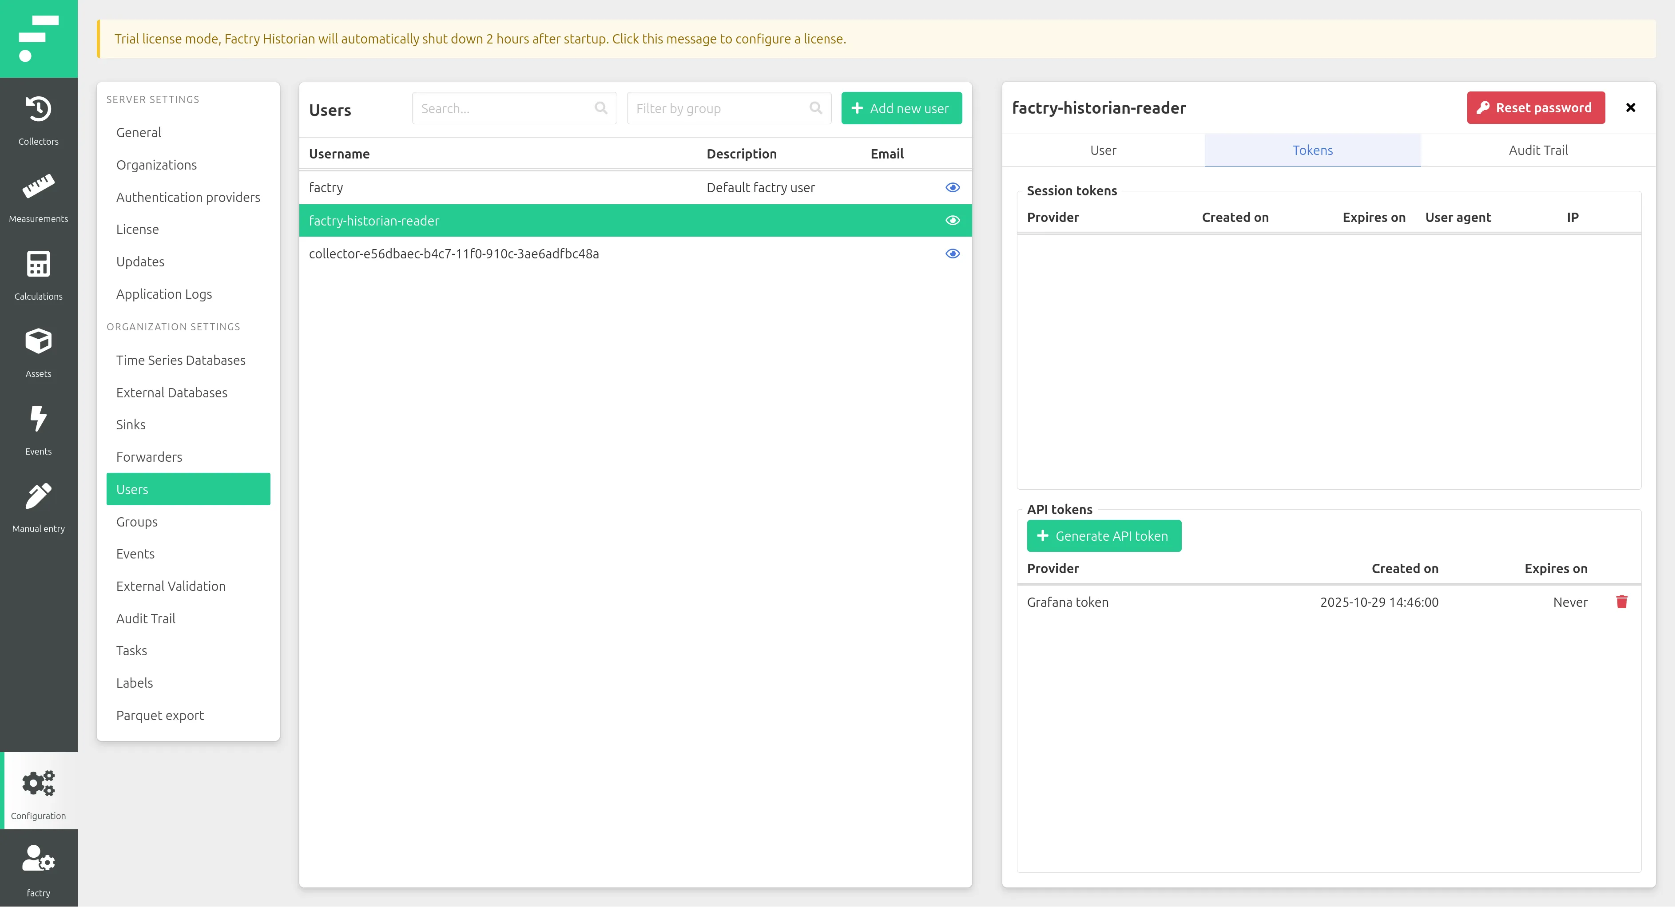Open Parquet export settings

[x=188, y=715]
